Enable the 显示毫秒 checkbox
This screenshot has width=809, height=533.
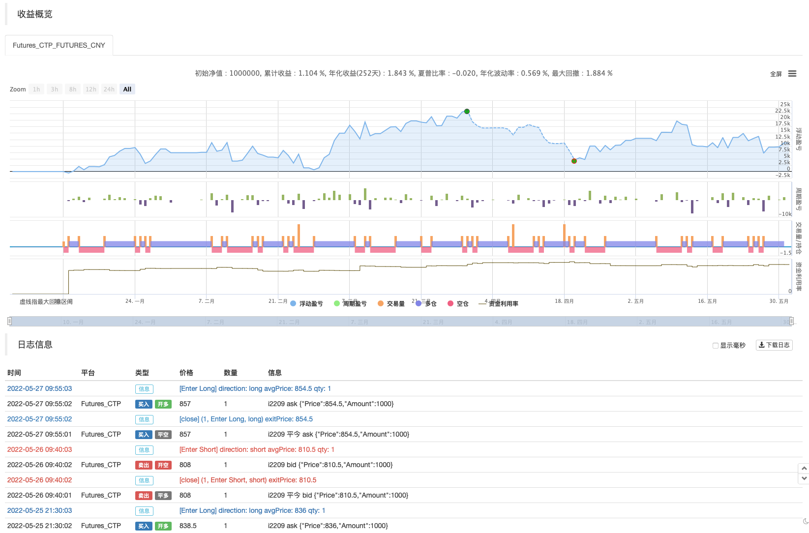716,346
